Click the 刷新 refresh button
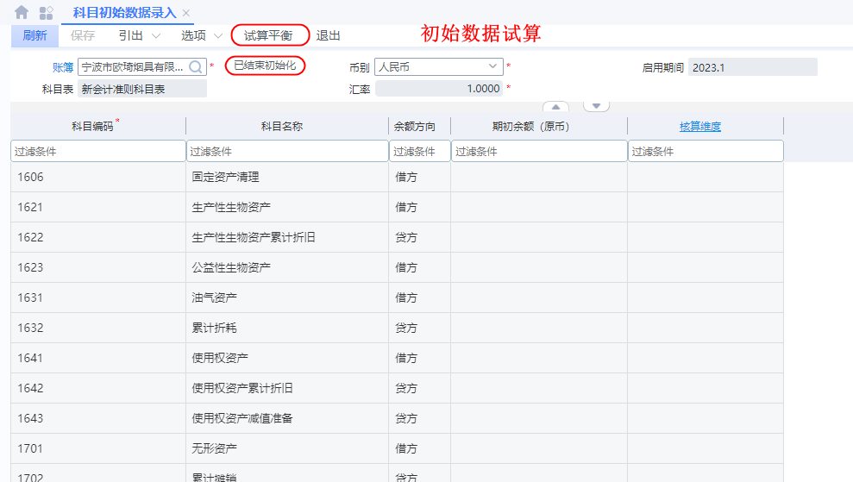 34,36
